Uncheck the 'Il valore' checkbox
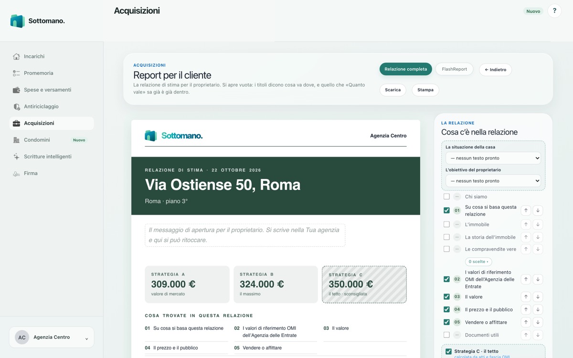 tap(446, 296)
